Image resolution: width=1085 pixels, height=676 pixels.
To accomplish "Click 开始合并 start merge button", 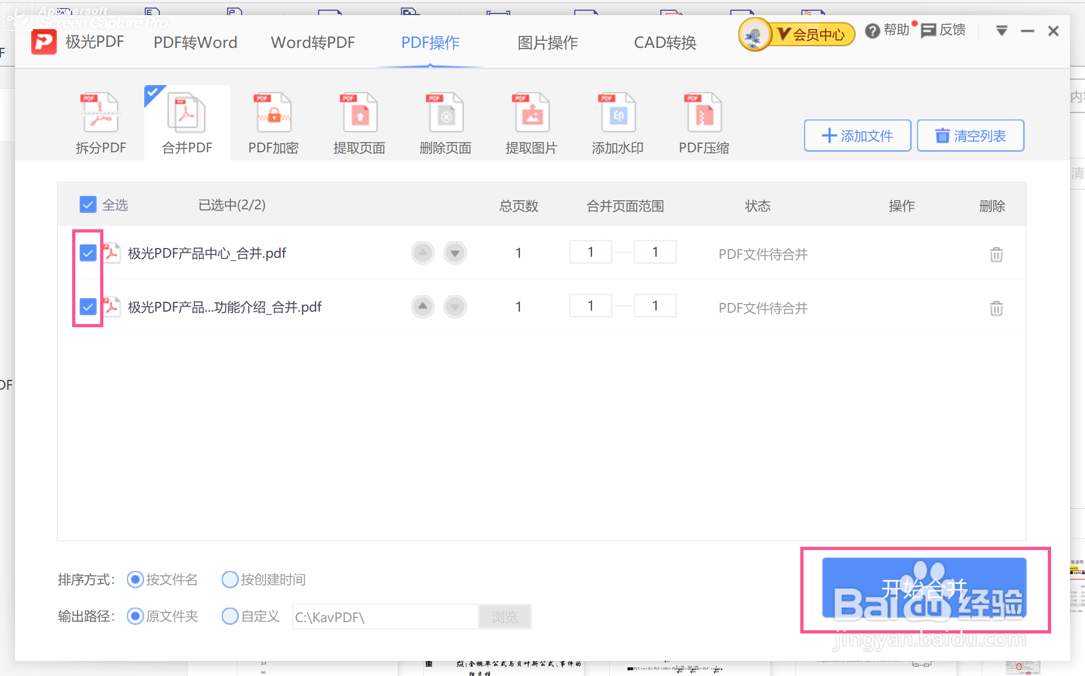I will 924,588.
